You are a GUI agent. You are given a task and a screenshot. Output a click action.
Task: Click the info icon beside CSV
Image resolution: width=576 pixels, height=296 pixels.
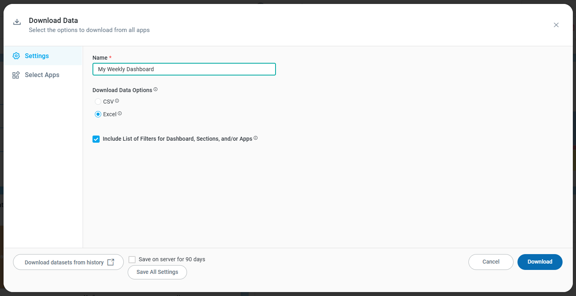[x=117, y=101]
